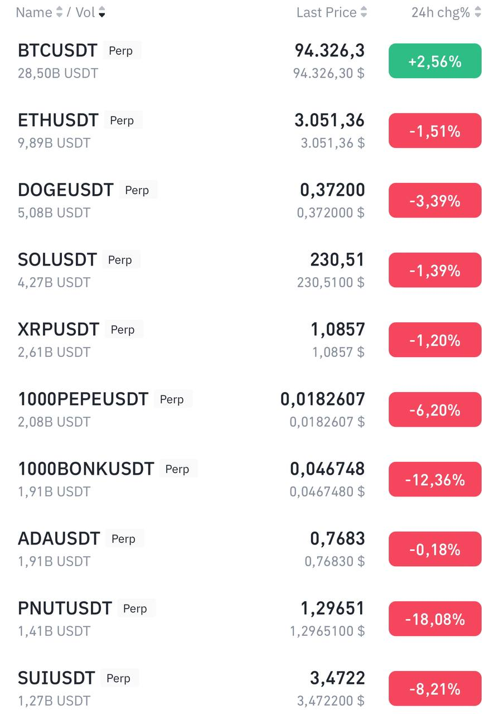Sort by Last Price arrows

364,12
